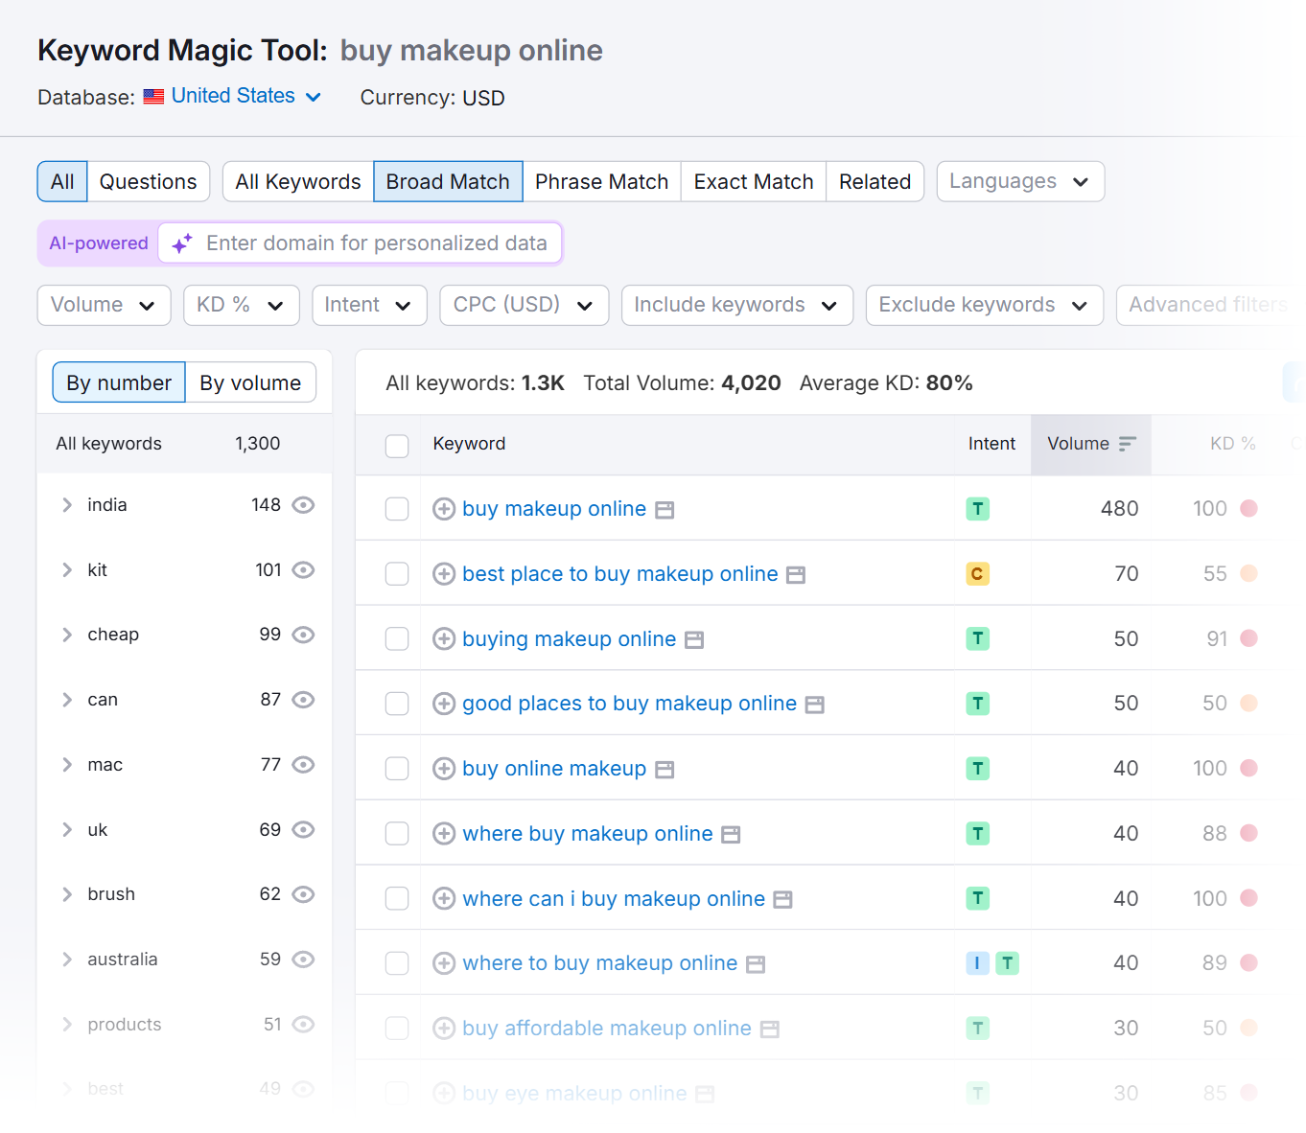
Task: Click the Volume column sort icon
Action: click(1128, 444)
